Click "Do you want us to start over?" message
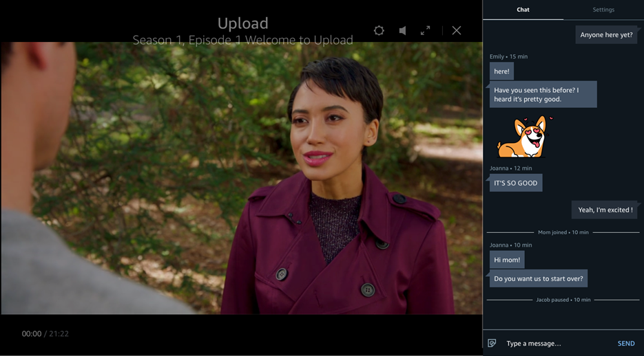 pyautogui.click(x=538, y=278)
